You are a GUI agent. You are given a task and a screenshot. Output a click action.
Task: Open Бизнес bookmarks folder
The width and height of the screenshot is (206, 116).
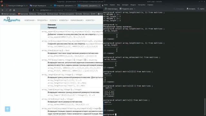click(x=33, y=14)
